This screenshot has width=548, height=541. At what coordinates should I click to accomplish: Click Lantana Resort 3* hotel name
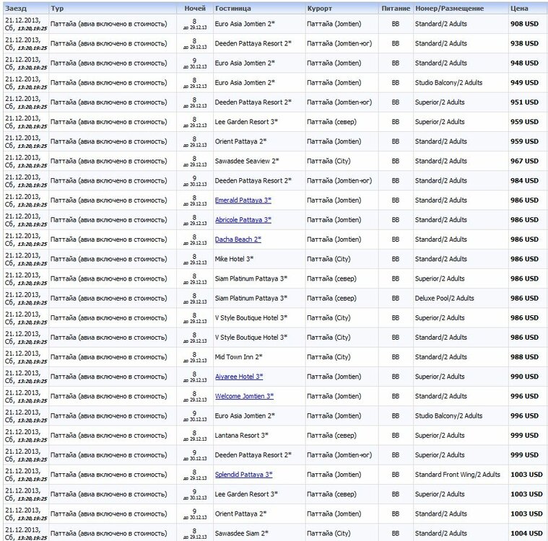241,435
